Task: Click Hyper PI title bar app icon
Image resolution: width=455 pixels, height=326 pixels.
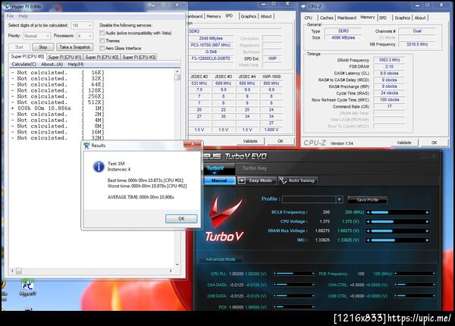Action: tap(7, 7)
